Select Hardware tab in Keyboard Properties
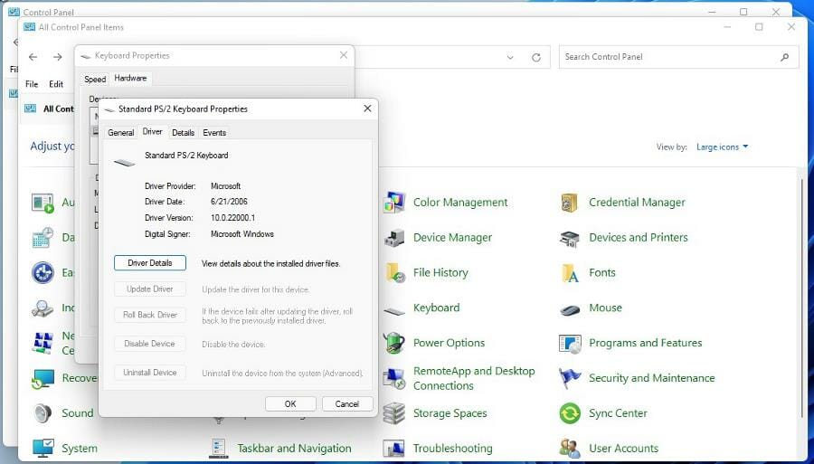The width and height of the screenshot is (814, 464). tap(130, 78)
